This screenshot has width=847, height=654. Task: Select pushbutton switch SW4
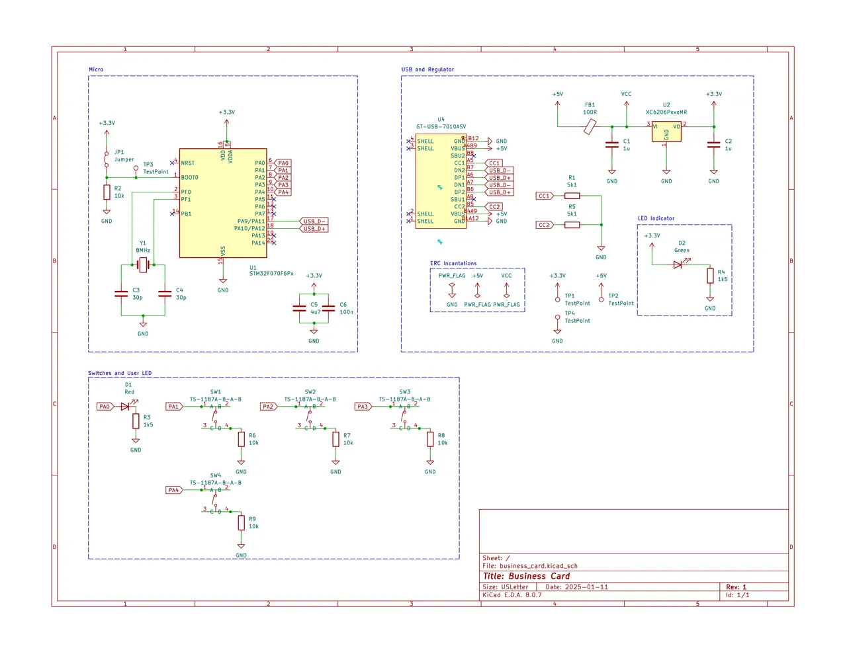coord(216,500)
